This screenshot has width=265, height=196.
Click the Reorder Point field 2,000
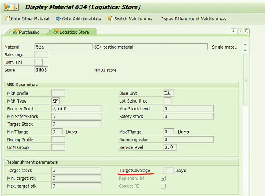(x=76, y=108)
